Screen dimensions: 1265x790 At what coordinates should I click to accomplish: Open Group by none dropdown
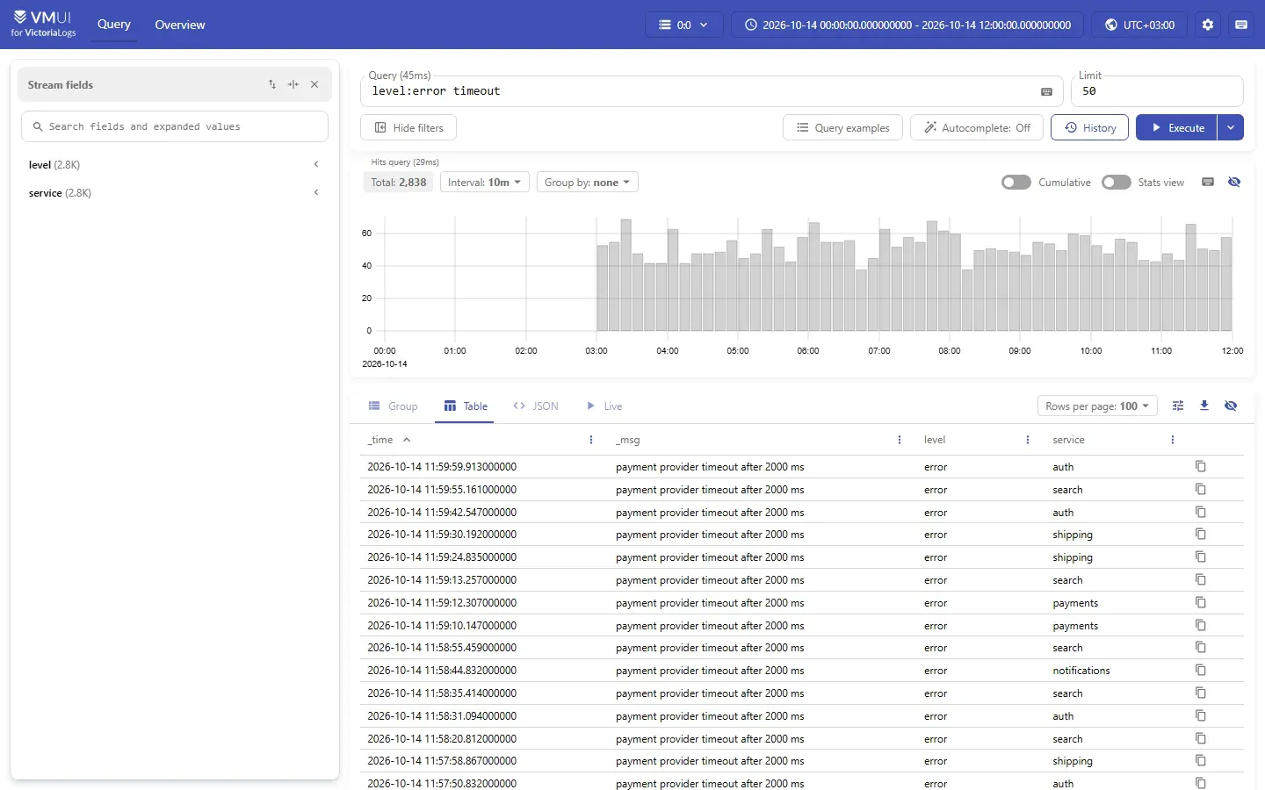588,182
